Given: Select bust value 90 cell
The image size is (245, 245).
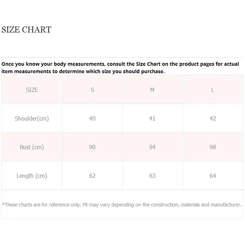Looking at the screenshot, I should [92, 147].
